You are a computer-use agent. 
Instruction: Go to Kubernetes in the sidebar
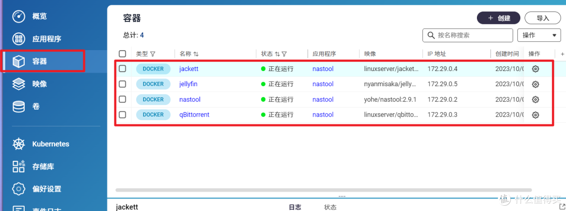tap(50, 144)
